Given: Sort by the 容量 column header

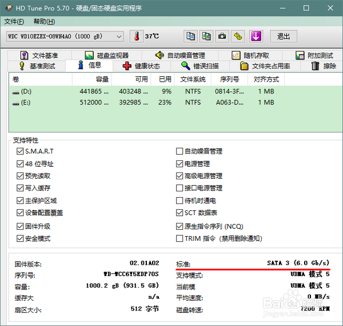Looking at the screenshot, I should [92, 80].
